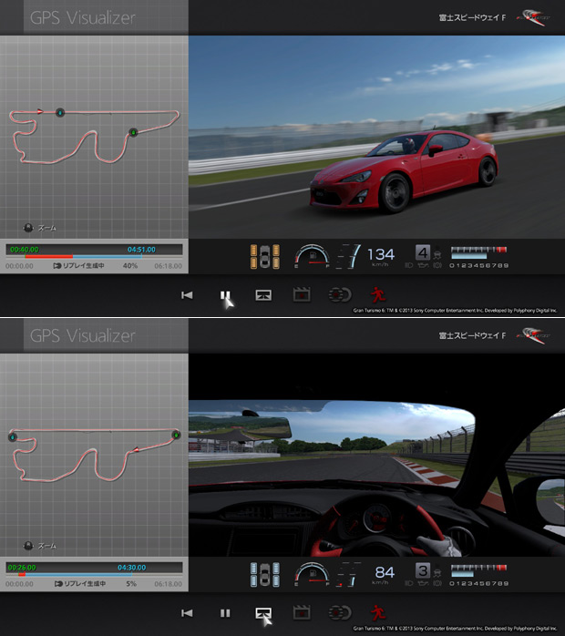Exit via red running-man icon, exterior replay
This screenshot has height=636, width=565.
(376, 295)
